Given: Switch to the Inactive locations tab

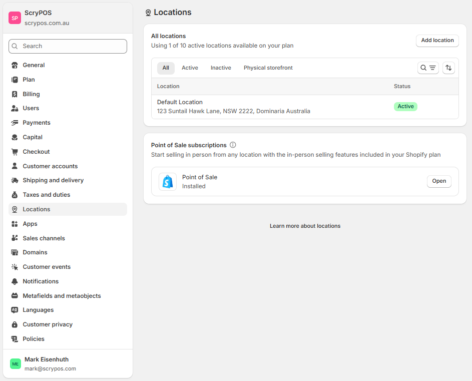Looking at the screenshot, I should point(221,68).
